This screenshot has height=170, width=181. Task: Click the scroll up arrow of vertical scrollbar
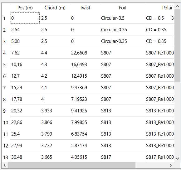coord(178,6)
